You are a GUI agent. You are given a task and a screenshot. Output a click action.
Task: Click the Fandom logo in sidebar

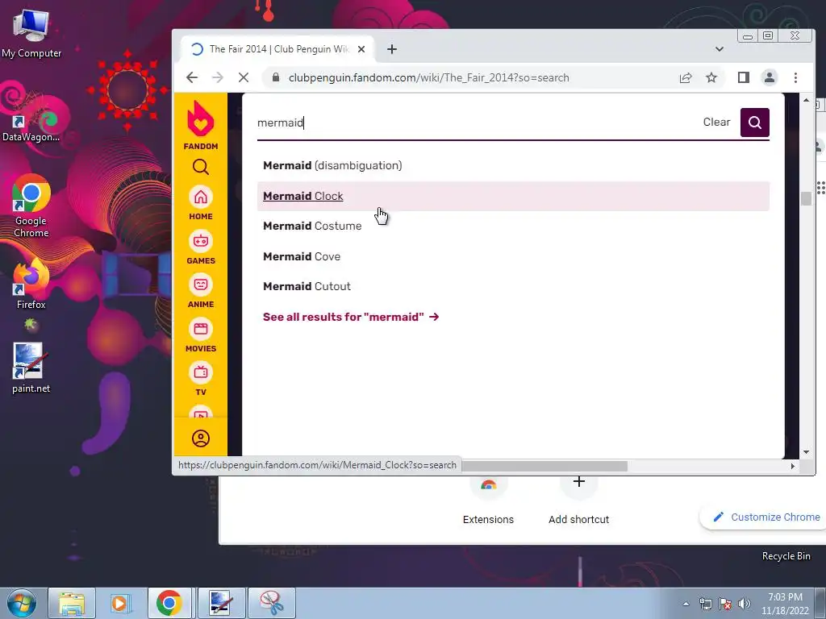201,125
